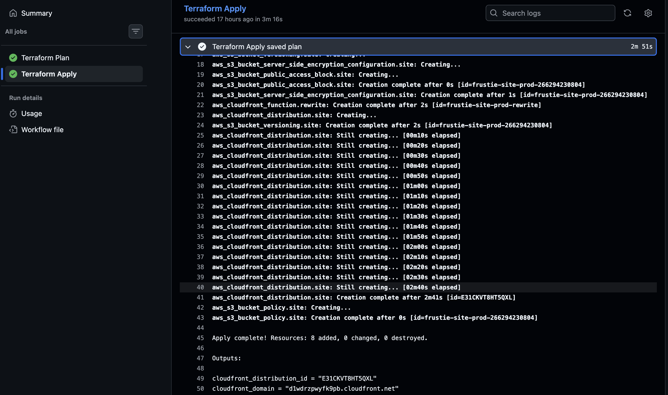Click server_side_encryption creation complete after 1s line
This screenshot has height=395, width=668.
[429, 95]
